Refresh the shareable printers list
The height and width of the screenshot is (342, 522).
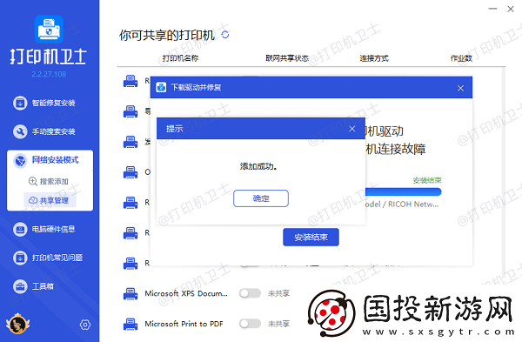click(x=225, y=35)
